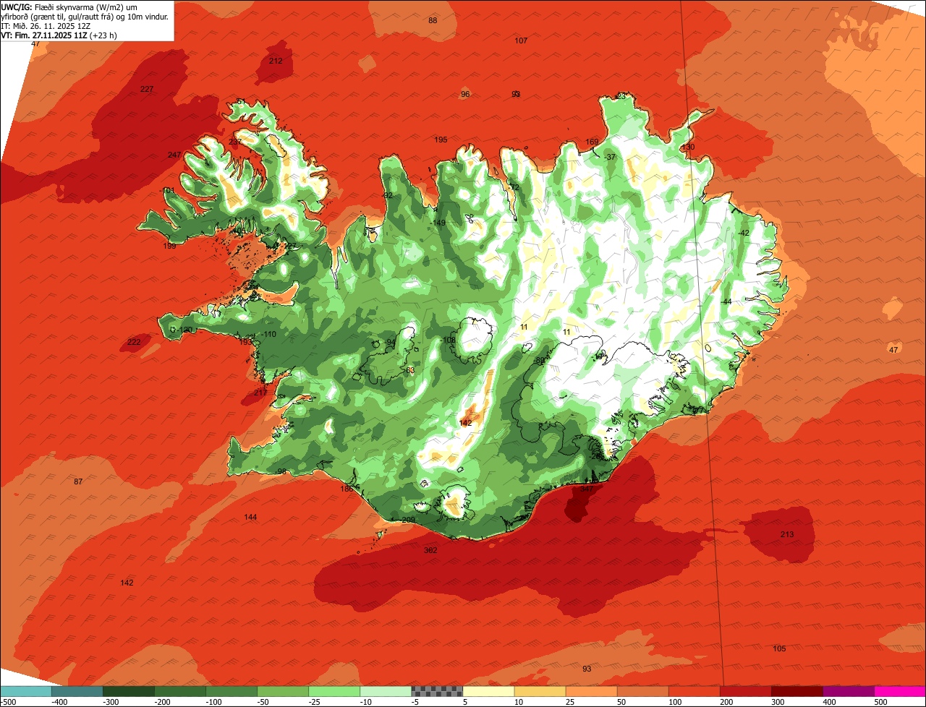Click the value 149 in north Iceland
Viewport: 926px width, 707px height.
[x=439, y=223]
